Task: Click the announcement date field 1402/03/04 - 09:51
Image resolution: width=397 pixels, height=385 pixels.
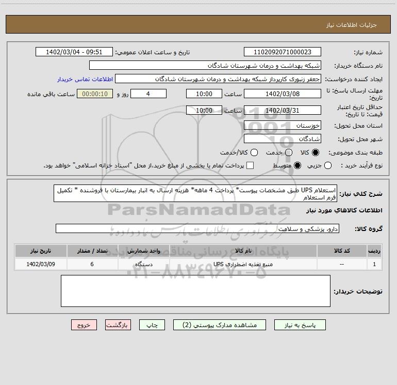Action: [x=74, y=52]
